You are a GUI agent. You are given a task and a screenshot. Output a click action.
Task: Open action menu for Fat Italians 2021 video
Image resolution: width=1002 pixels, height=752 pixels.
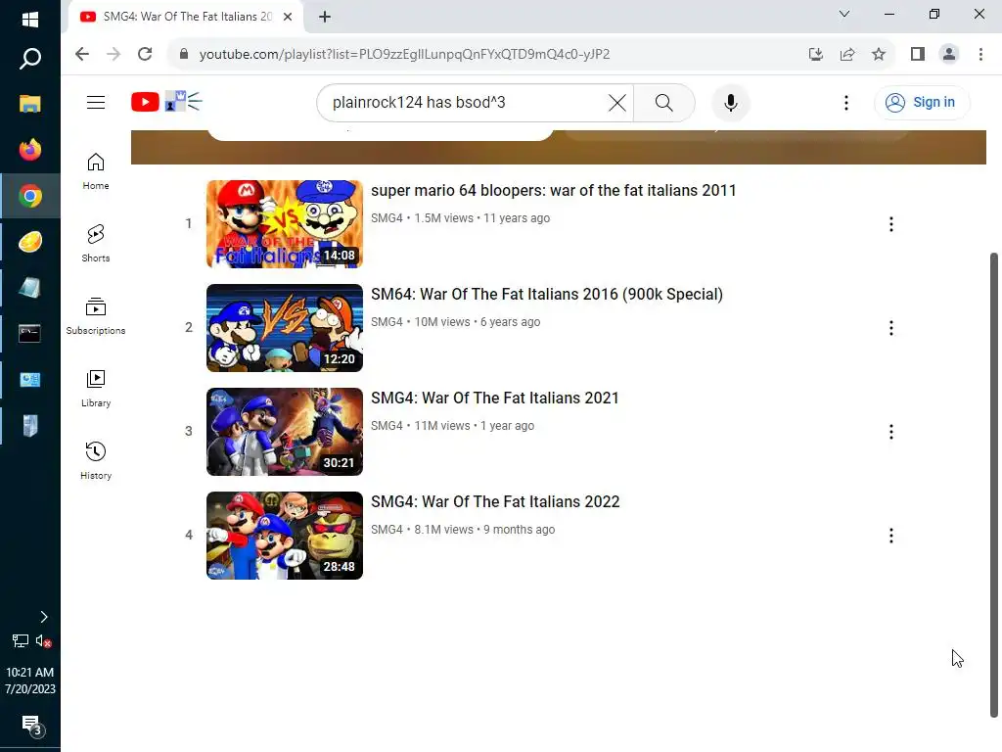890,432
